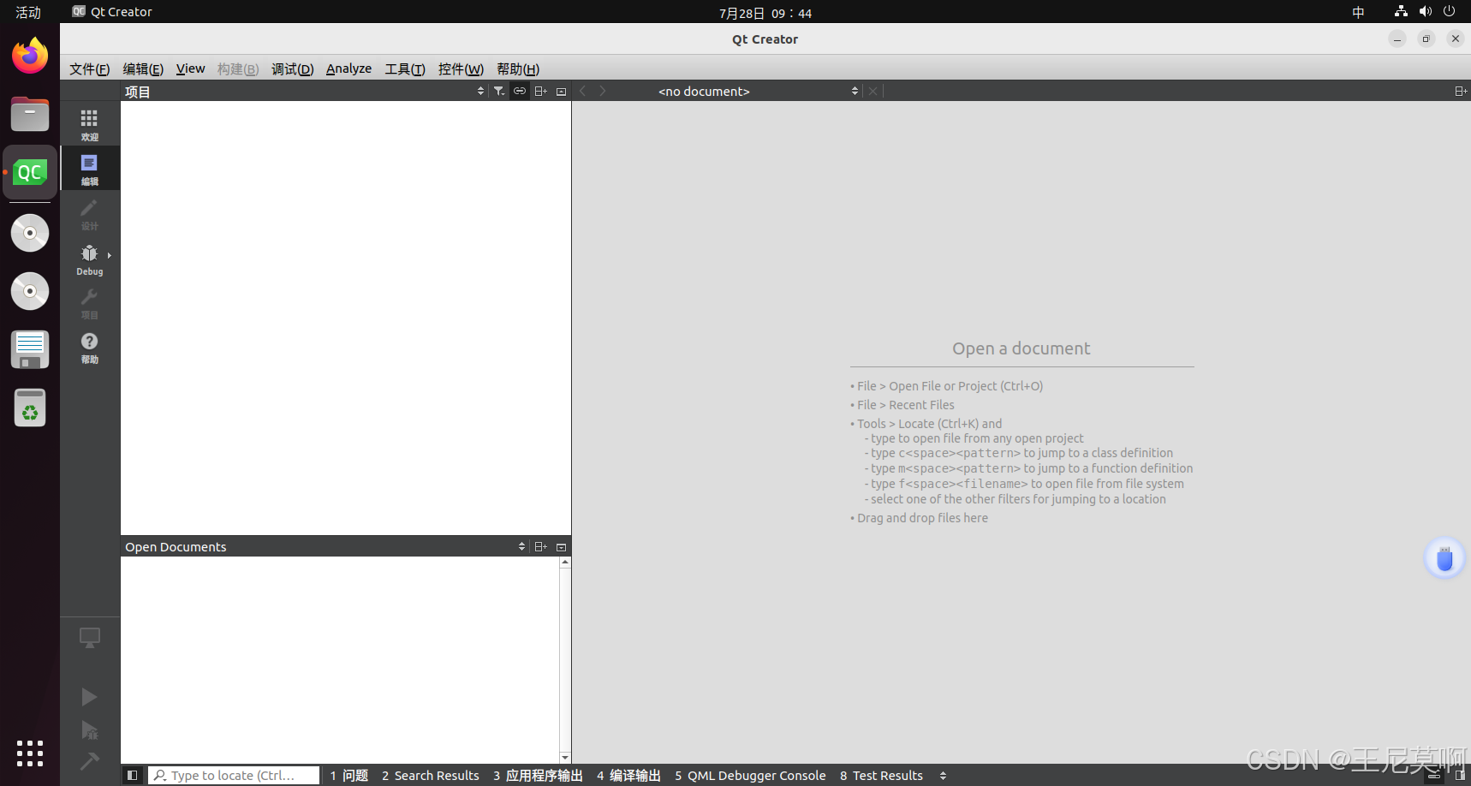This screenshot has width=1471, height=786.
Task: Open the 调试(D) menu
Action: point(292,68)
